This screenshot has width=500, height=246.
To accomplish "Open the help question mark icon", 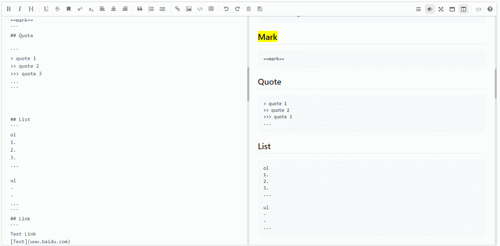I will pyautogui.click(x=490, y=9).
